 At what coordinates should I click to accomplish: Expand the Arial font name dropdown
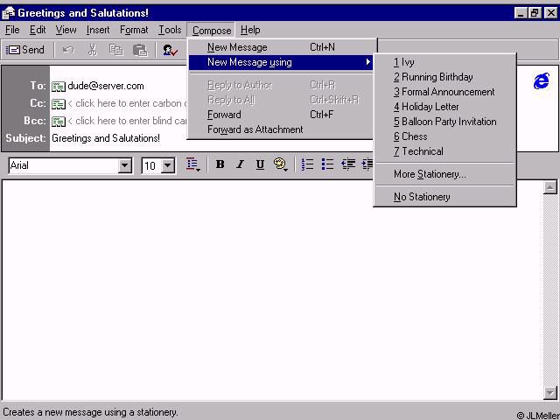125,165
